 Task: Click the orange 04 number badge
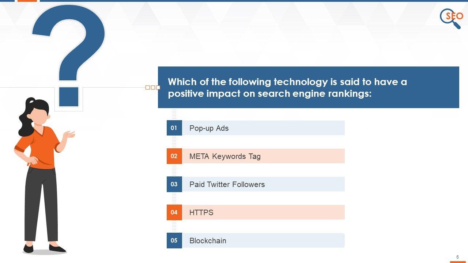point(174,212)
